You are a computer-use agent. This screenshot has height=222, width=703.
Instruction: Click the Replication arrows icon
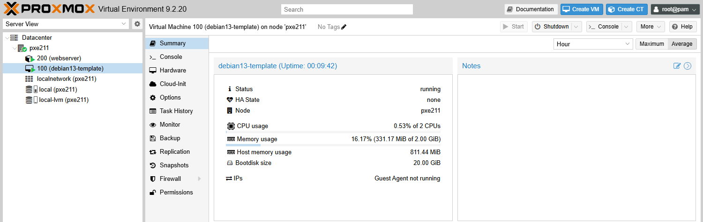click(x=152, y=151)
